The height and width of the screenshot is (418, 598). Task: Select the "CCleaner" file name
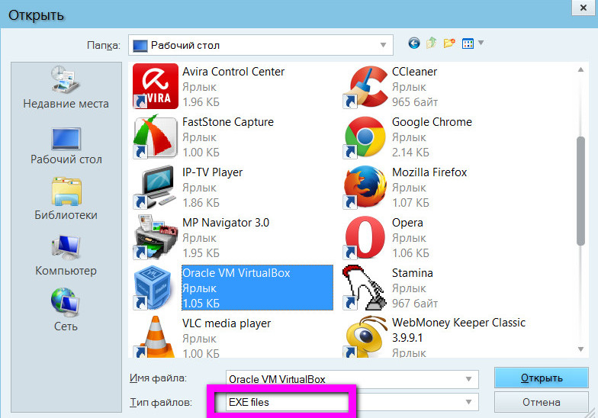415,72
